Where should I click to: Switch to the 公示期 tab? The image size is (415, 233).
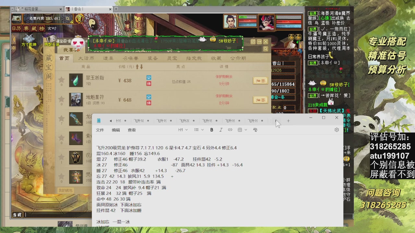coord(238,58)
